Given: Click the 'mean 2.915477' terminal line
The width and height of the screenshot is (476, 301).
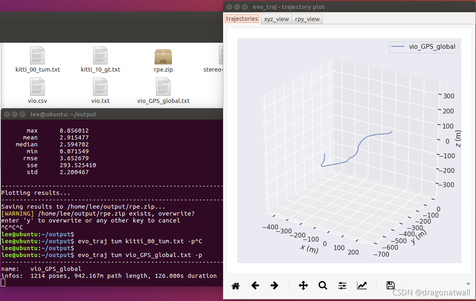Looking at the screenshot, I should (x=56, y=138).
